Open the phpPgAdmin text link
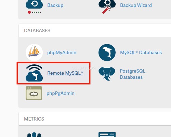Viewport: 171px width, 137px height. point(61,94)
